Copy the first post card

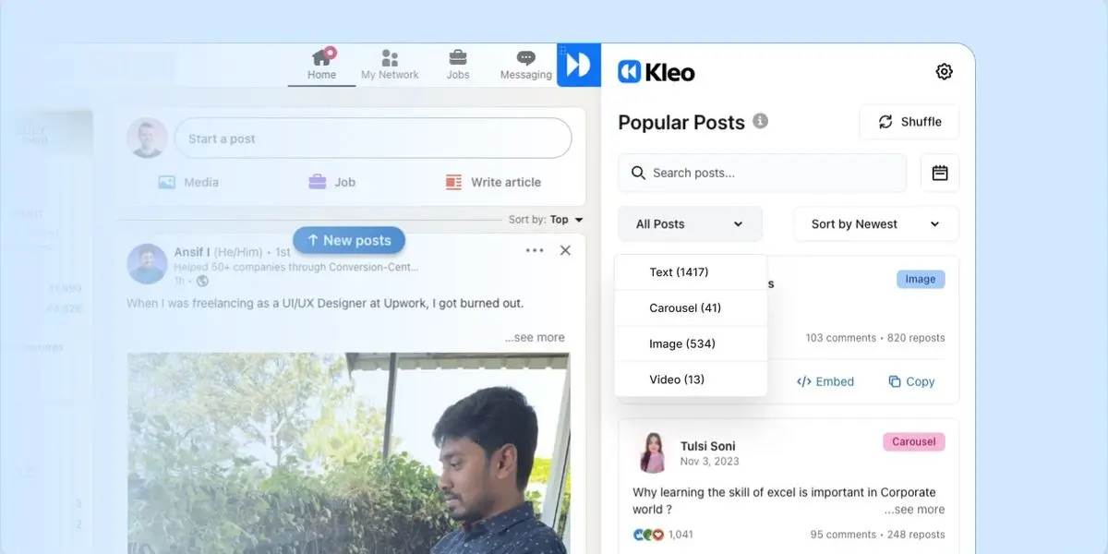911,381
